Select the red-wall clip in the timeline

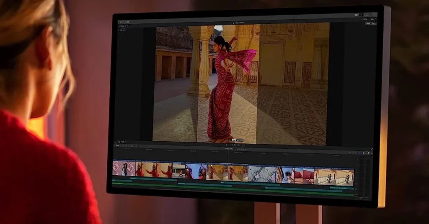[x=305, y=176]
